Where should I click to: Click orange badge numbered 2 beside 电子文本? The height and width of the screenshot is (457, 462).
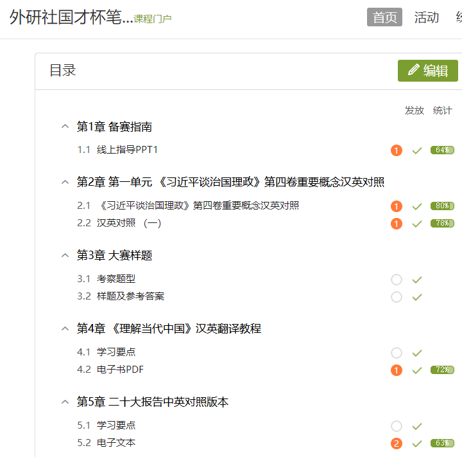[397, 444]
